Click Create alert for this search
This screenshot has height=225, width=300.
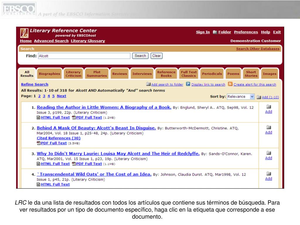[x=255, y=84]
